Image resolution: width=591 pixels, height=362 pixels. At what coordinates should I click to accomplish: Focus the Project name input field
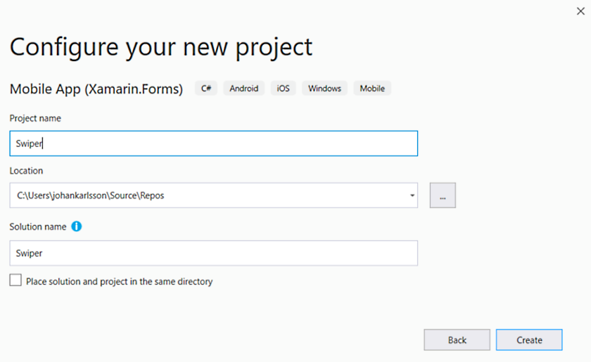[214, 143]
